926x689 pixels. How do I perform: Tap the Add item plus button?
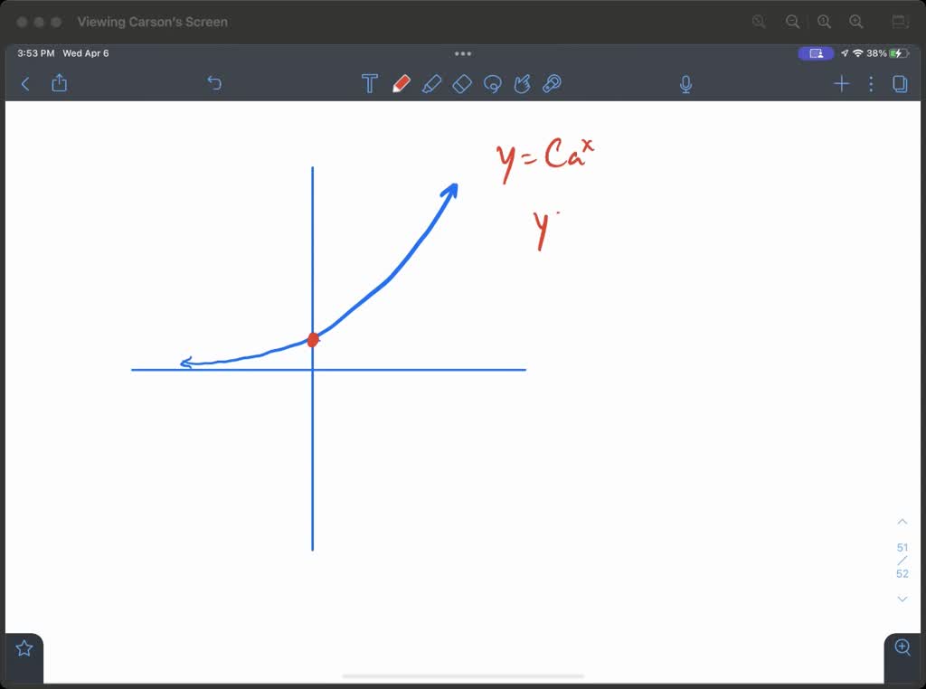click(x=841, y=83)
